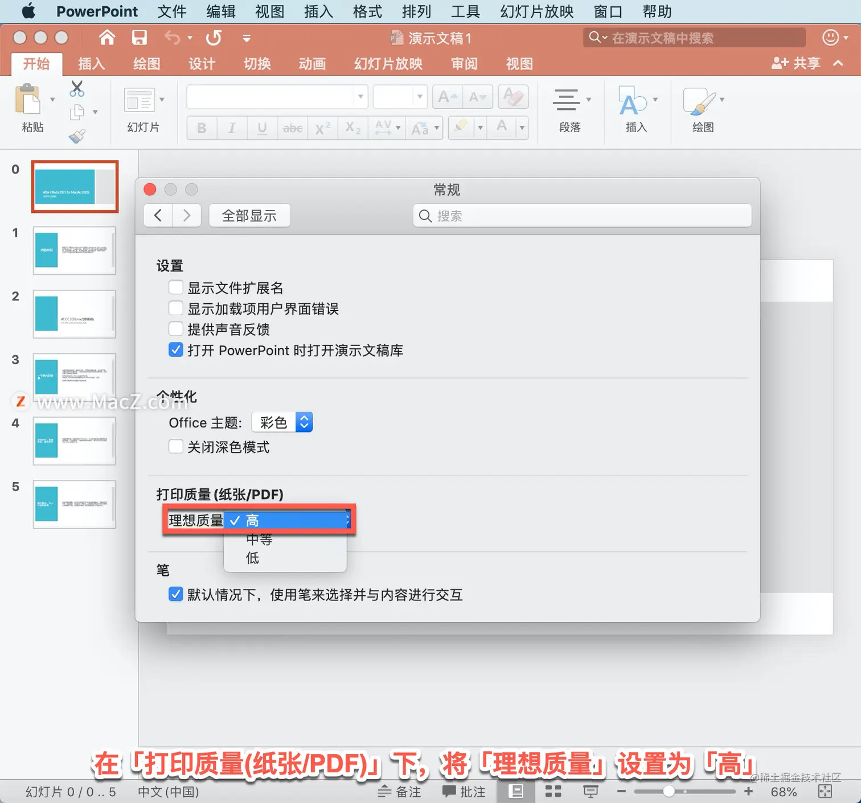Click zoom in plus button

pos(748,791)
